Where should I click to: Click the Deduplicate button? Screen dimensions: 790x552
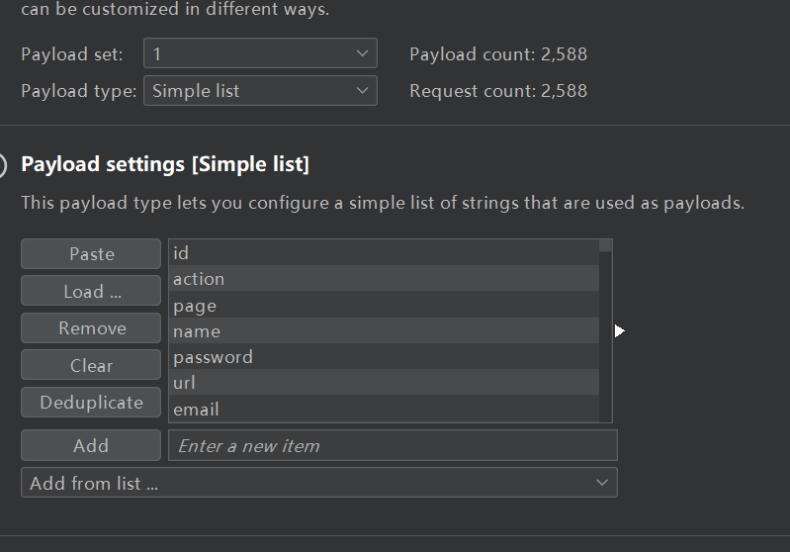(x=91, y=403)
